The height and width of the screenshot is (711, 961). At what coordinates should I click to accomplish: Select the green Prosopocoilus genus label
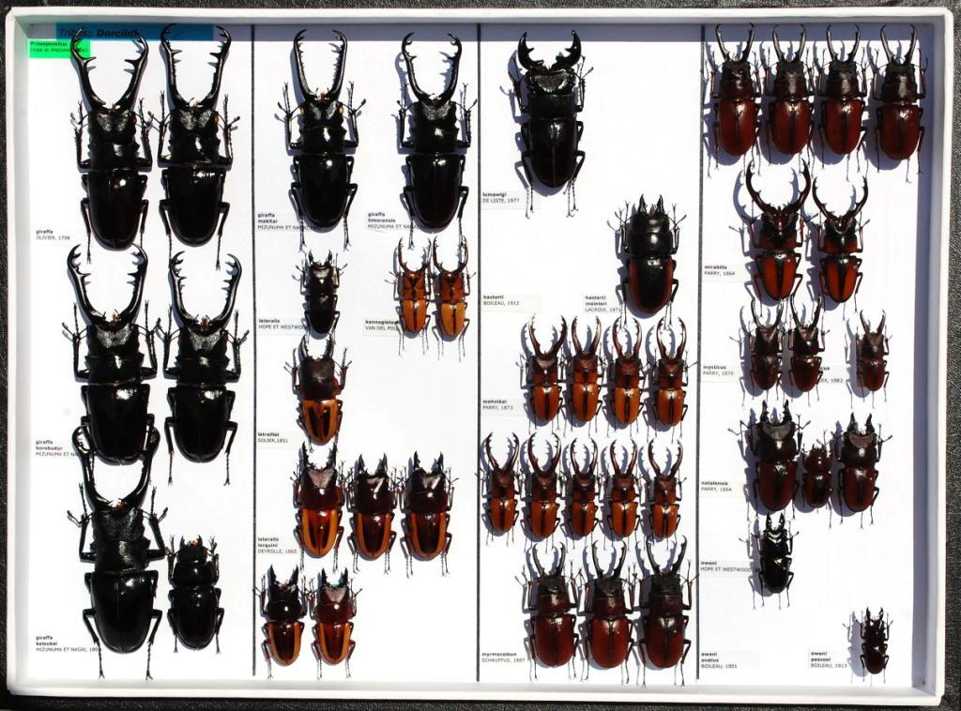point(58,47)
